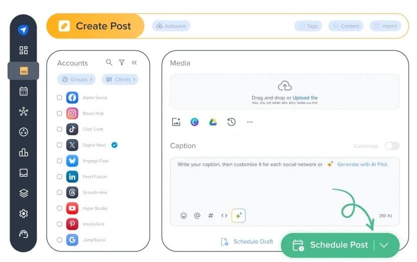Screen dimensions: 417x262
Task: Open more media sources ellipsis
Action: click(x=250, y=122)
